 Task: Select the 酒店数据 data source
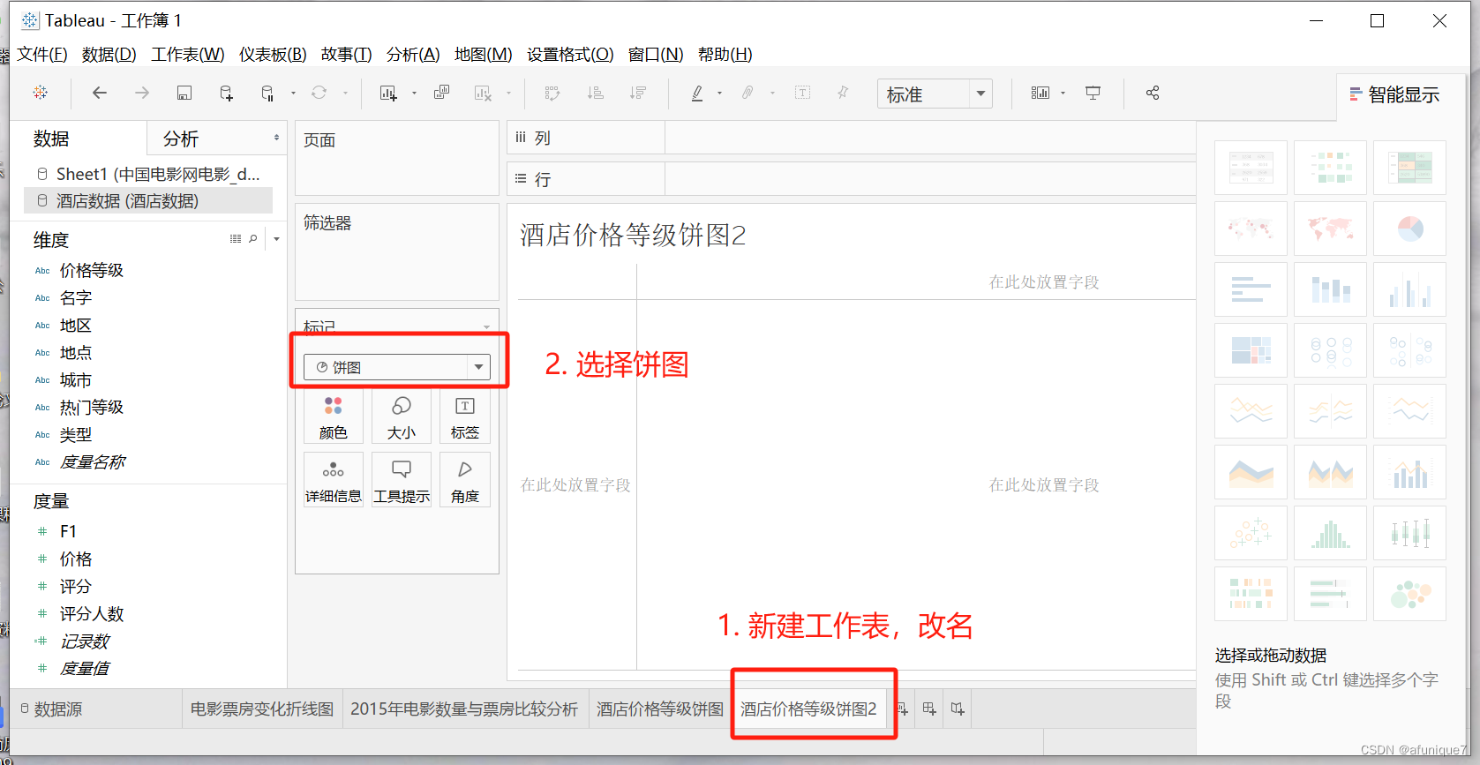[148, 201]
